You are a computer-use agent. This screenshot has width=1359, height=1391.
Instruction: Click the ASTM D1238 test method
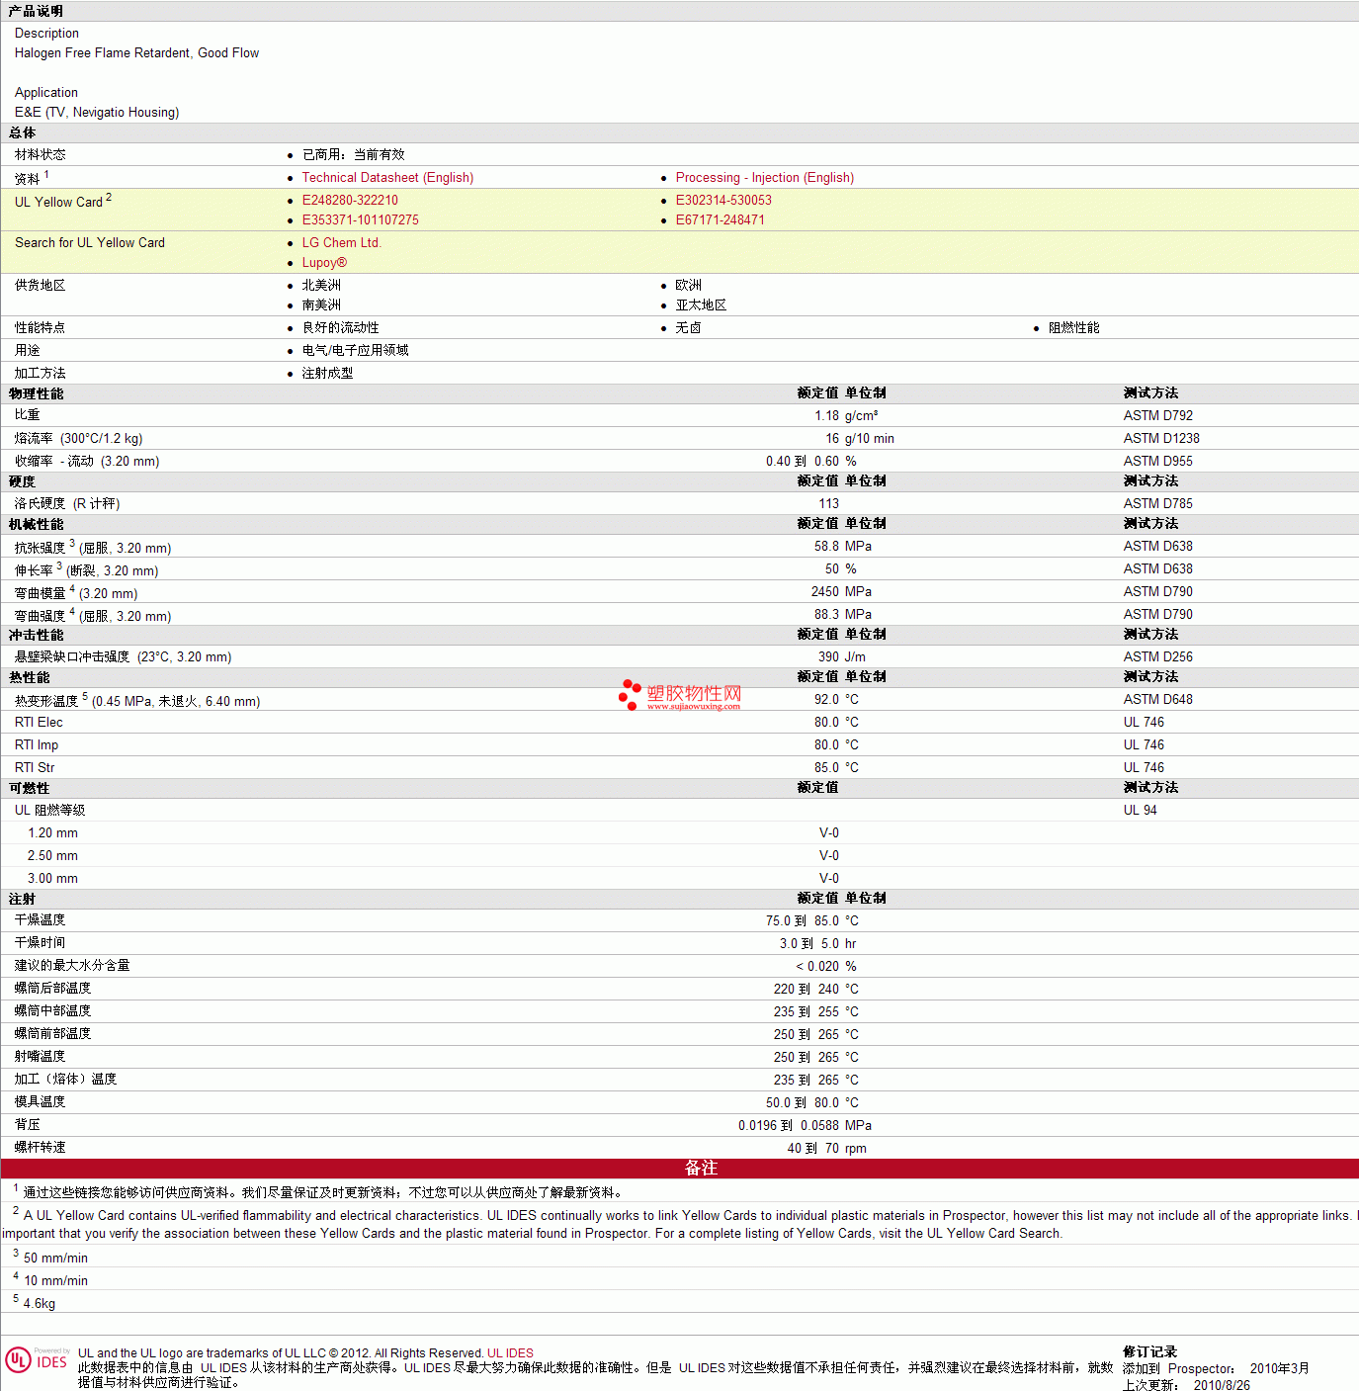click(x=1161, y=439)
